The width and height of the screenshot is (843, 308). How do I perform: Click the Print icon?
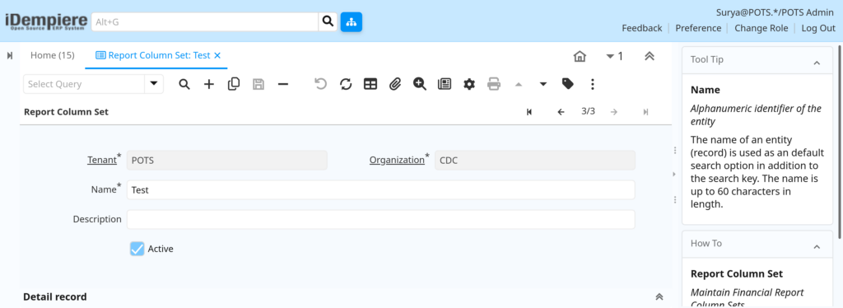click(494, 84)
